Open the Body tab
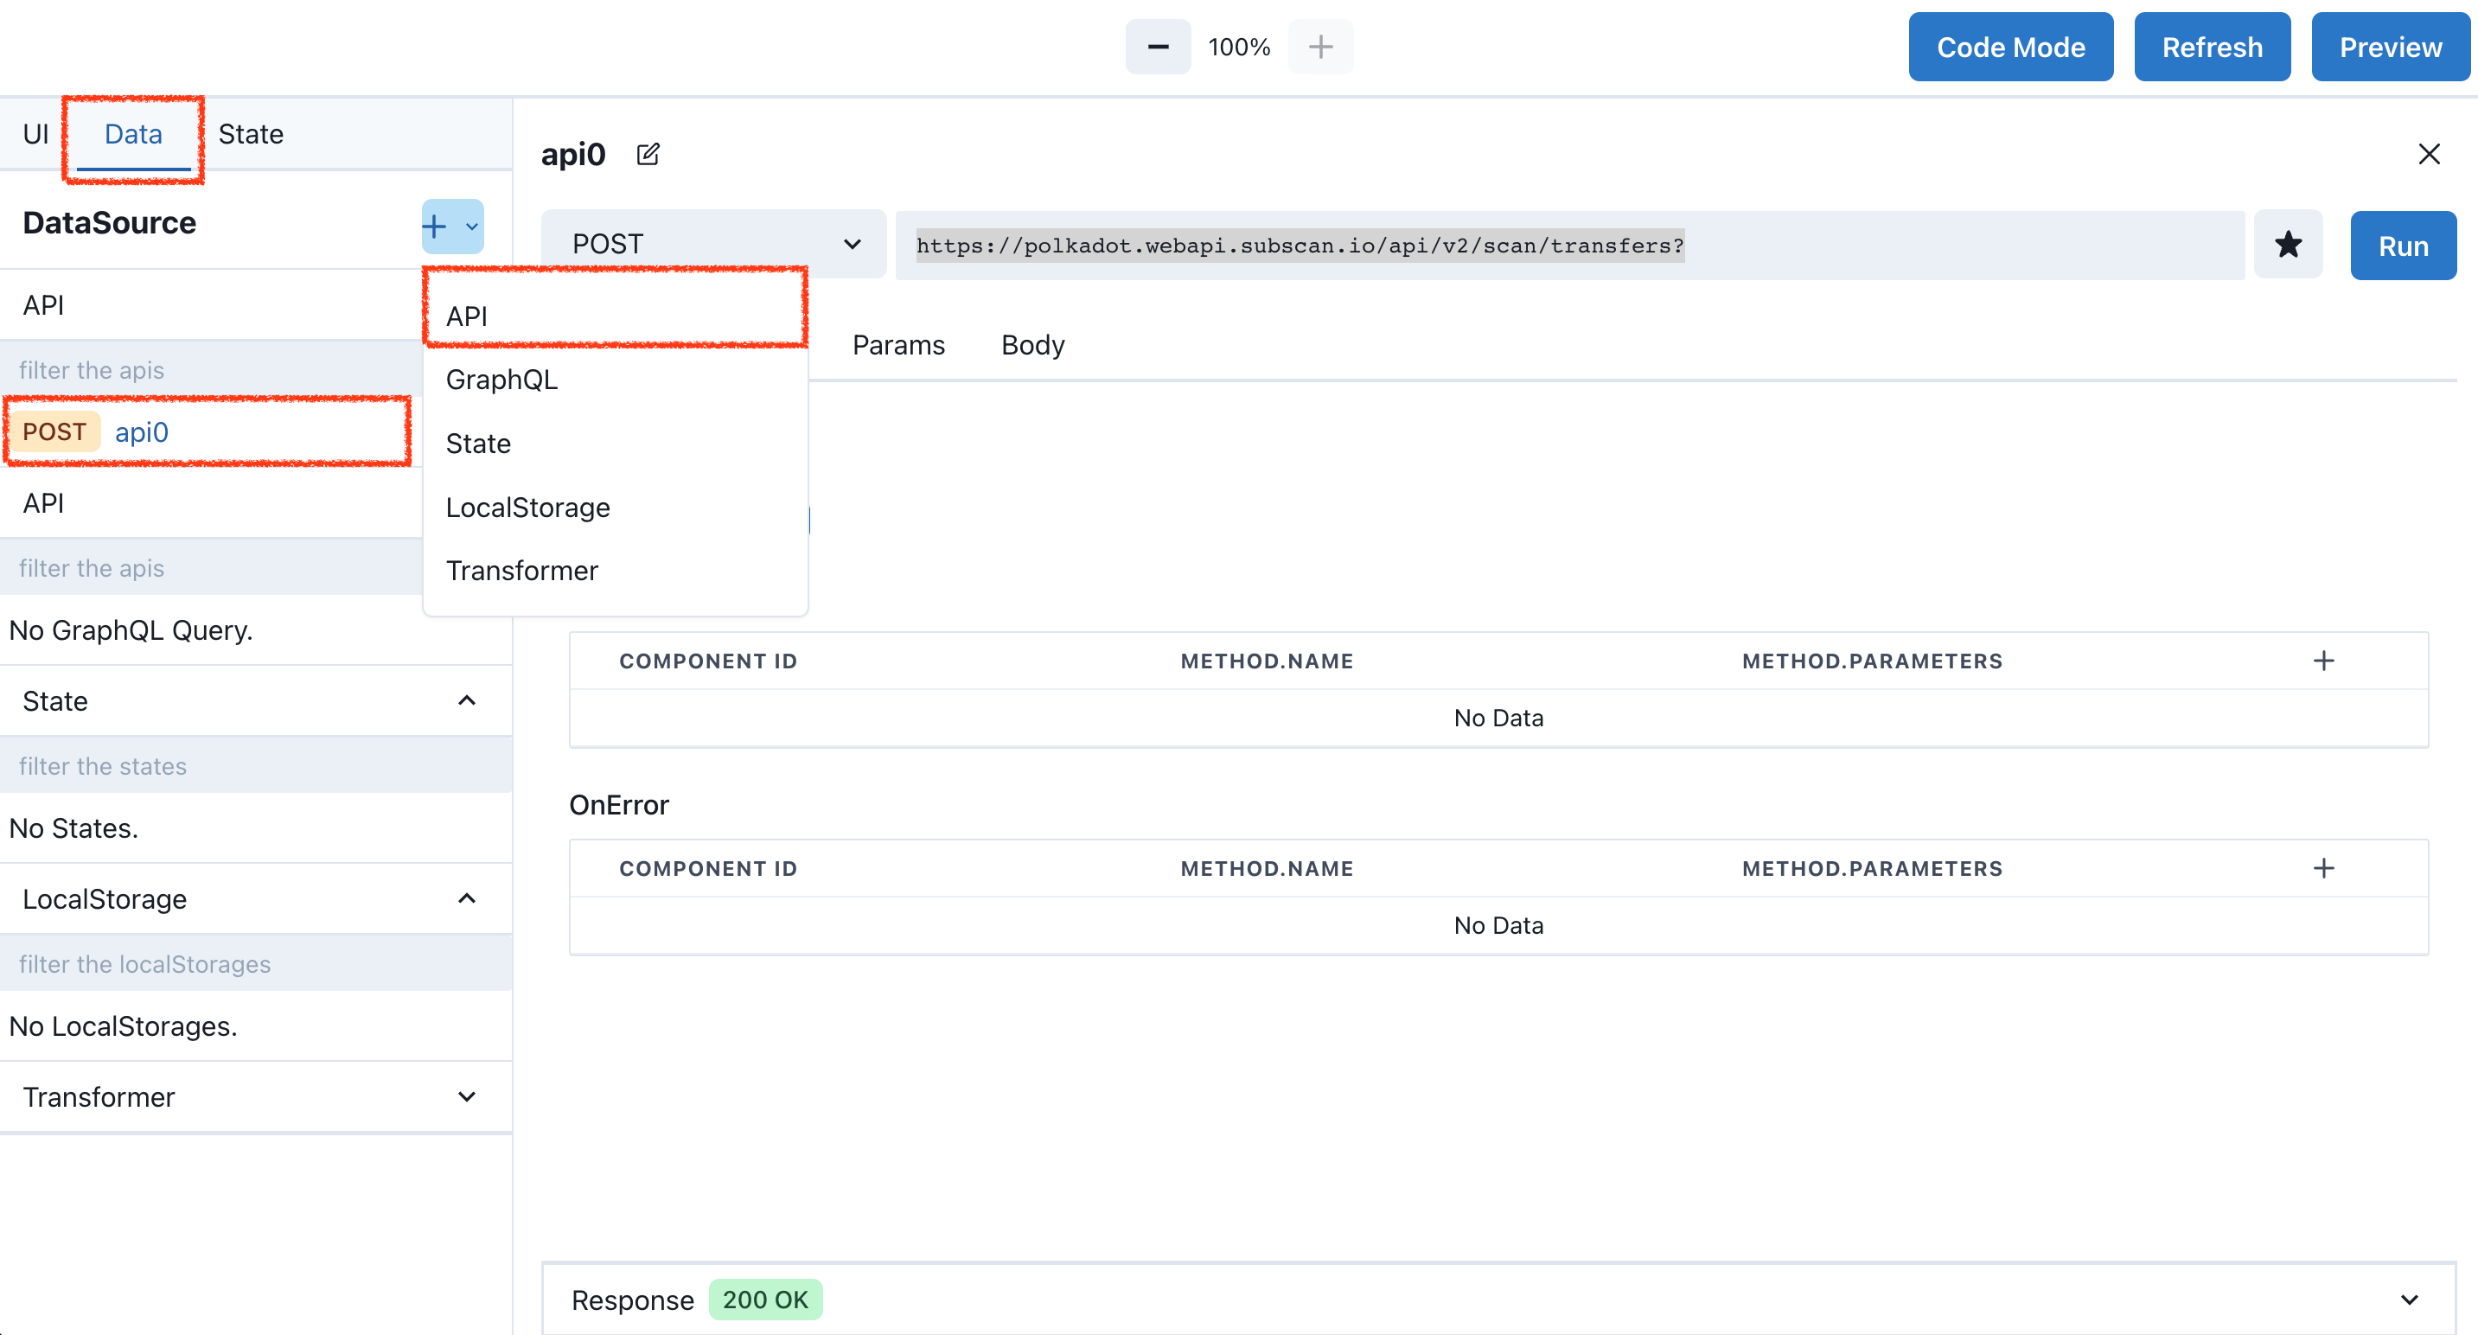The height and width of the screenshot is (1335, 2478). click(x=1032, y=345)
